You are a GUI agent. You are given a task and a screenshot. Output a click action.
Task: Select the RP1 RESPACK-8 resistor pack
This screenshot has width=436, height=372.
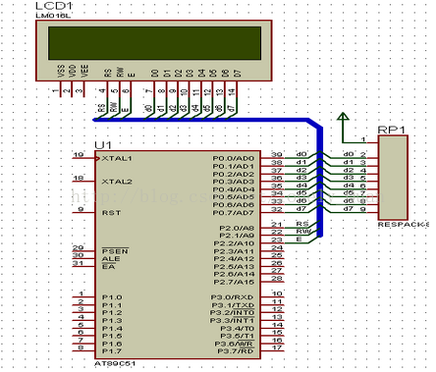pyautogui.click(x=393, y=178)
